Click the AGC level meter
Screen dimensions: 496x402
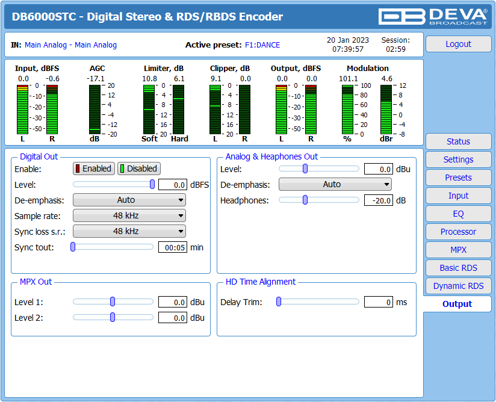click(x=95, y=110)
